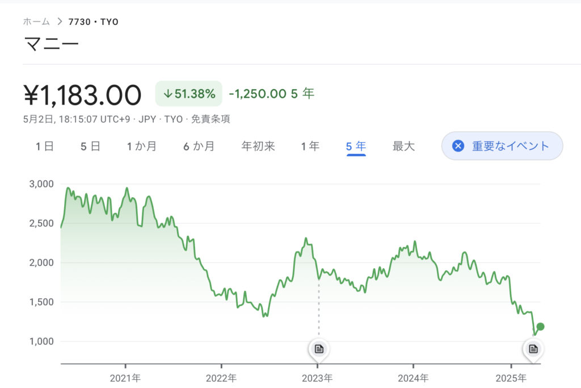Screen dimensions: 581x388
Task: Select the 年初来 year-to-date tab
Action: pyautogui.click(x=258, y=146)
